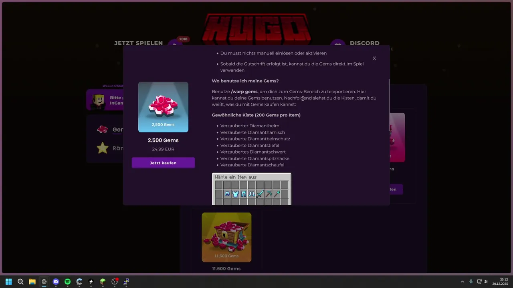Click the Verzauberte Diamantharnisch list item

pyautogui.click(x=252, y=132)
